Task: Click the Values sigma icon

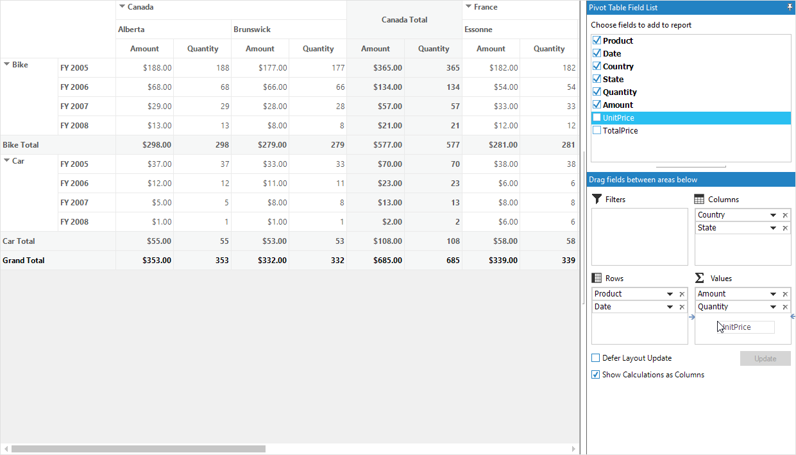Action: click(700, 279)
